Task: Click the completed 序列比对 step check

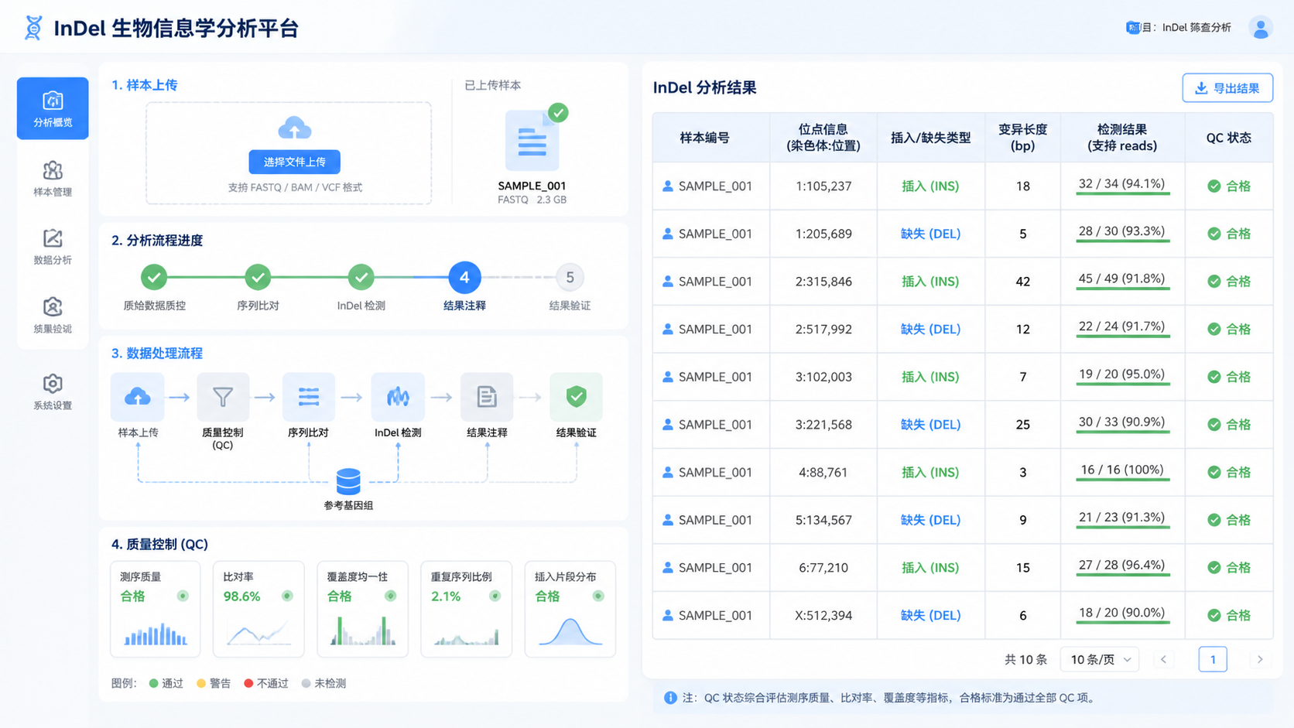Action: (x=258, y=277)
